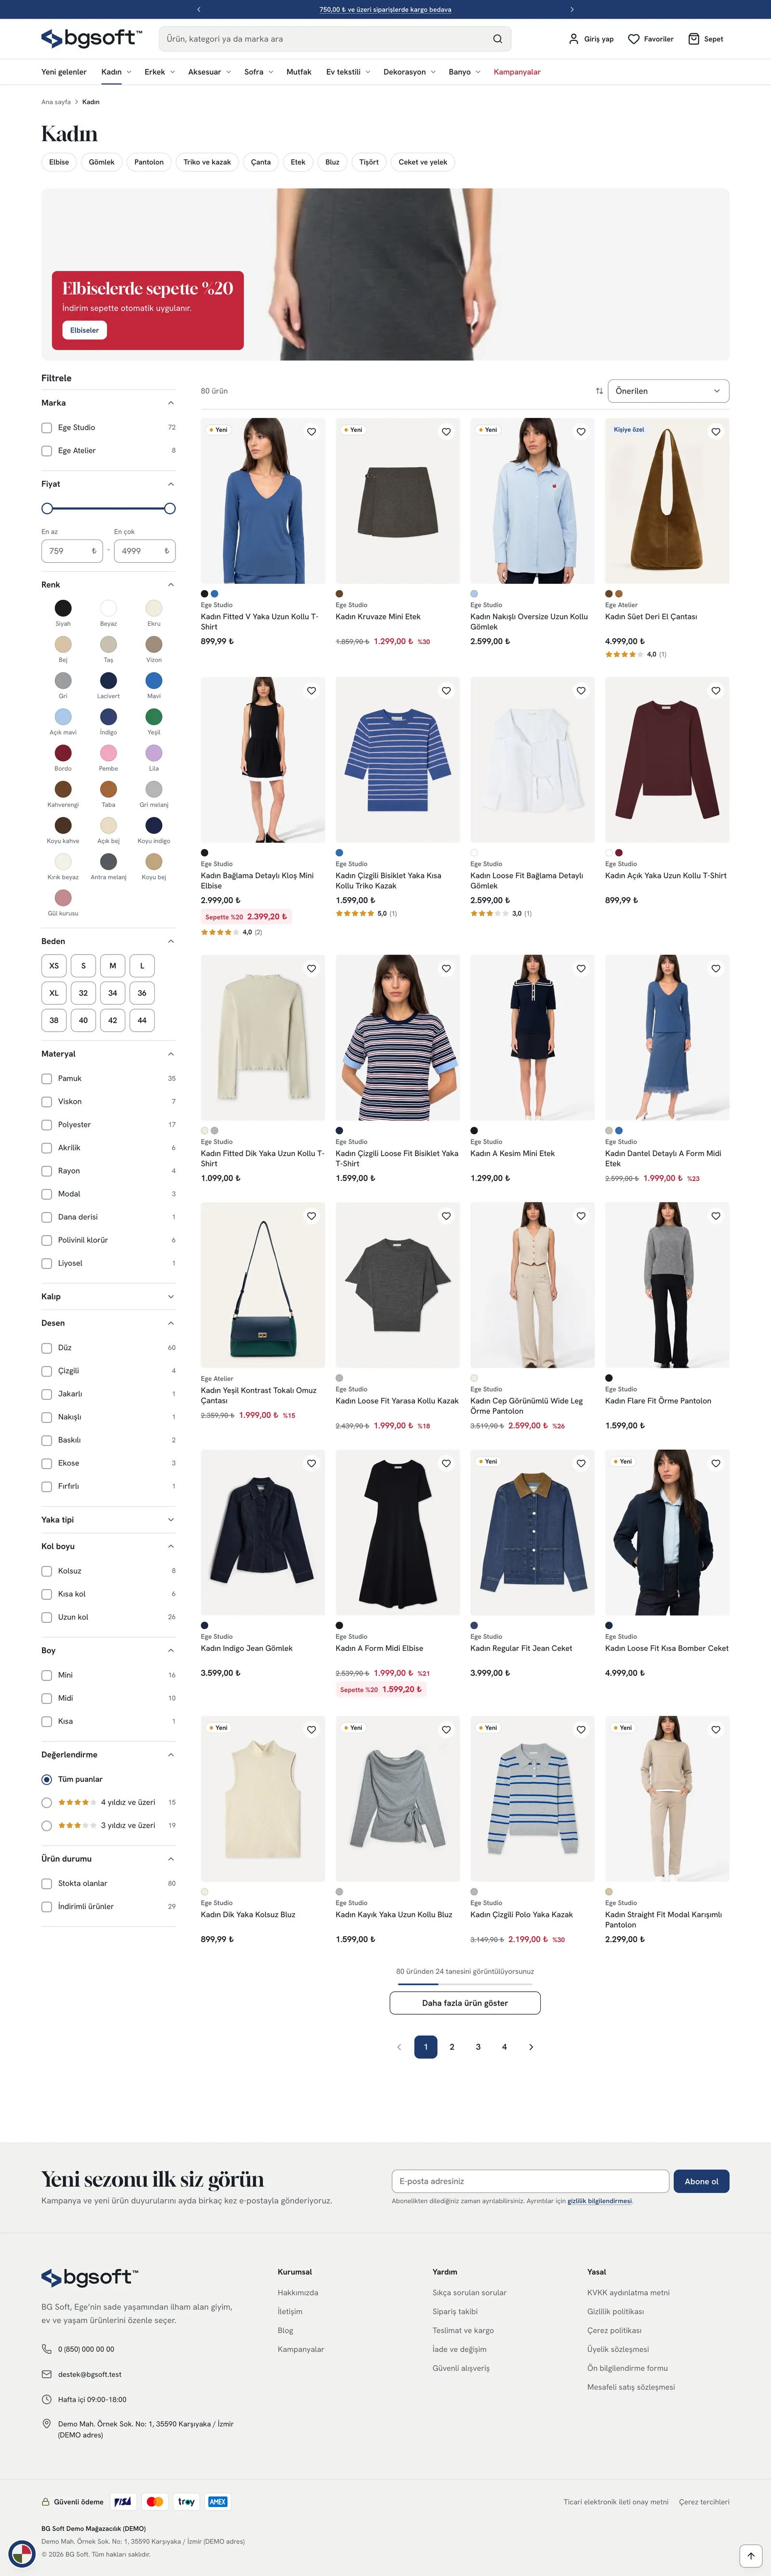Click the Elbiseler banner button
Screen dimensions: 771x2576
pyautogui.click(x=84, y=330)
